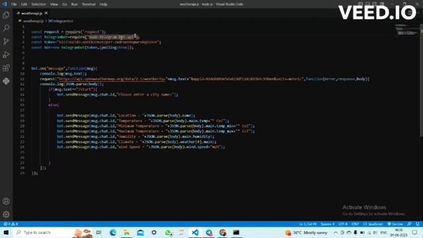Open the View menu
The image size is (423, 238).
coord(54,5)
